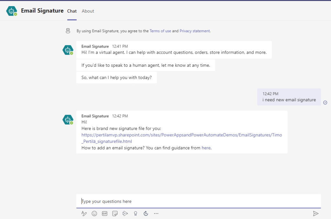Click the 'here' guidance link
Image resolution: width=331 pixels, height=219 pixels.
pos(206,148)
